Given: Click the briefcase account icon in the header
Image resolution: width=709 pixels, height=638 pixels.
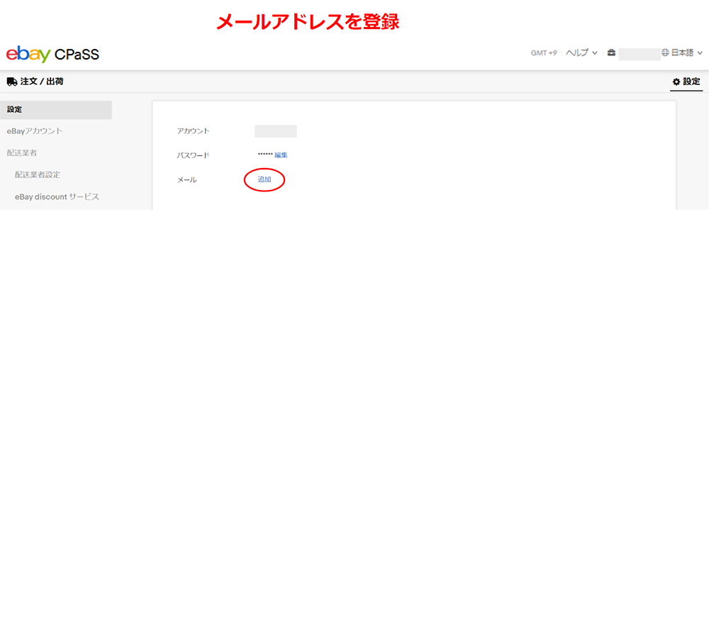Looking at the screenshot, I should 611,53.
